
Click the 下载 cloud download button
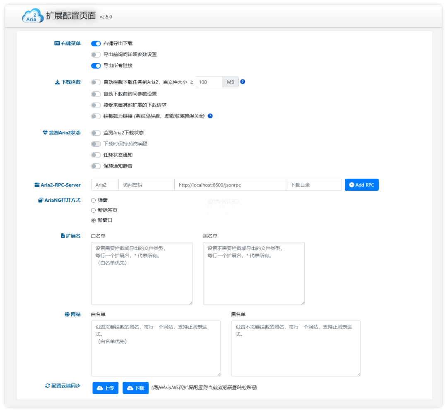tap(135, 388)
